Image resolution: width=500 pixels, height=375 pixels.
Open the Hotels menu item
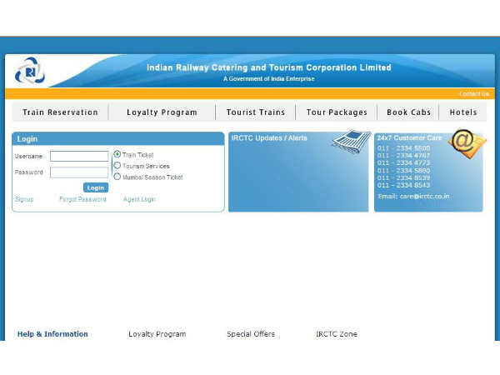(x=463, y=112)
